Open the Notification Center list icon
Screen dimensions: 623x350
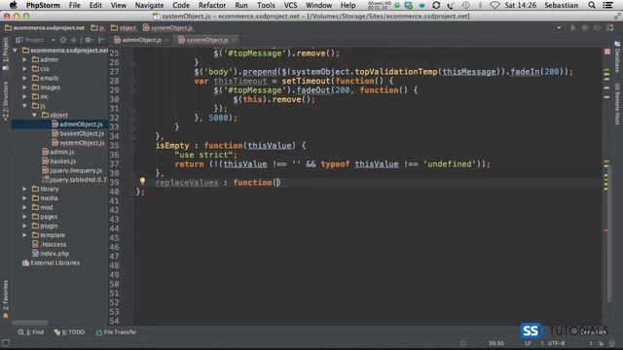607,5
